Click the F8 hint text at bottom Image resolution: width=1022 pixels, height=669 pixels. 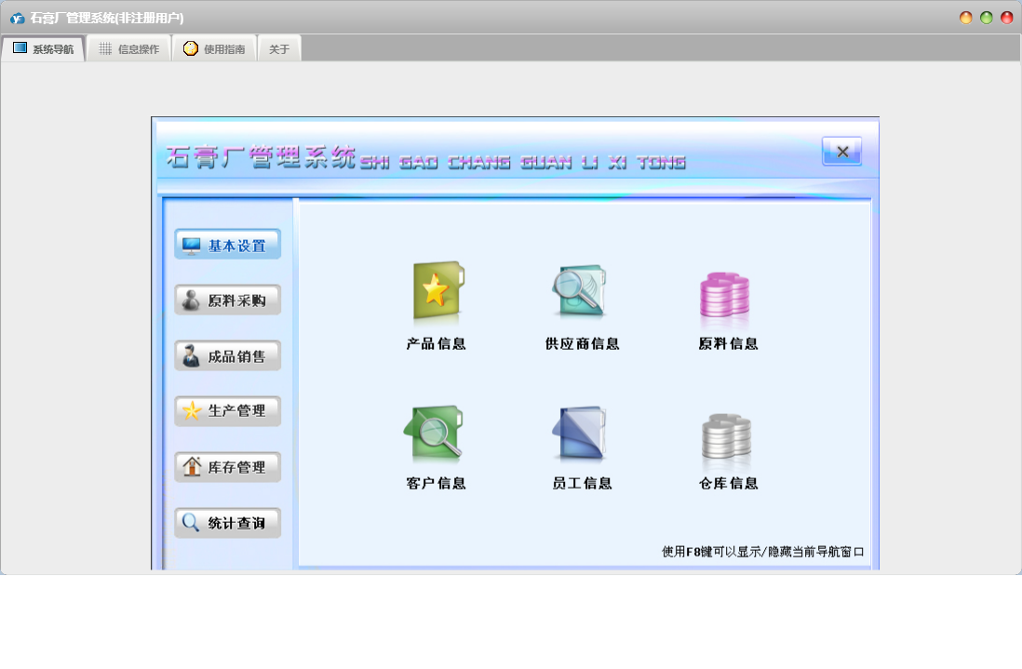tap(762, 552)
